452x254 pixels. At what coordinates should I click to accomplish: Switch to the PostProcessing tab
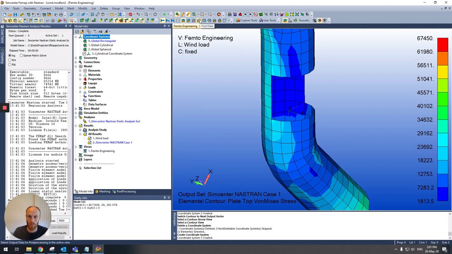[x=124, y=192]
